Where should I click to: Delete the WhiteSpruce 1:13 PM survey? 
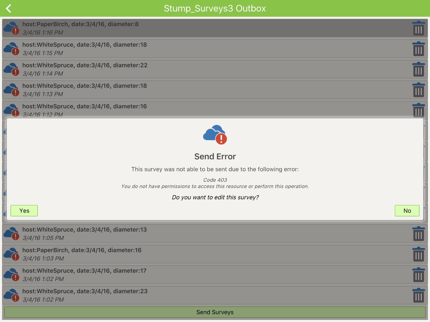[418, 90]
